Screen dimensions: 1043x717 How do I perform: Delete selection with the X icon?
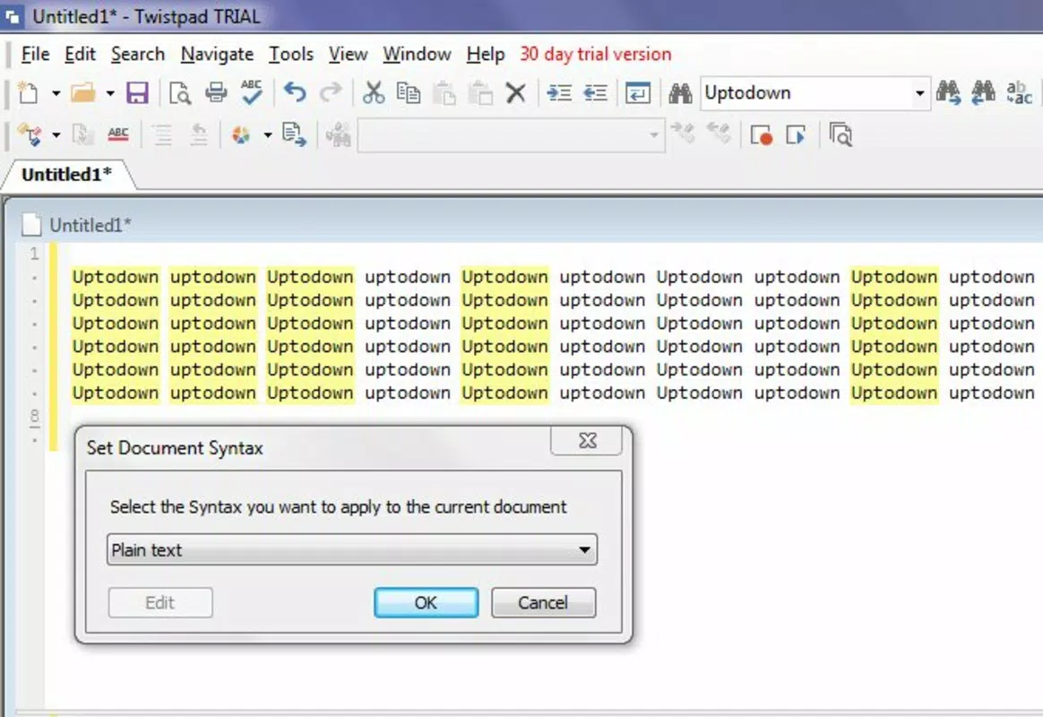pos(515,93)
